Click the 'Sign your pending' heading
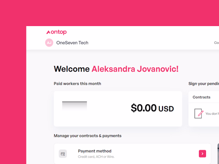 tap(203, 84)
